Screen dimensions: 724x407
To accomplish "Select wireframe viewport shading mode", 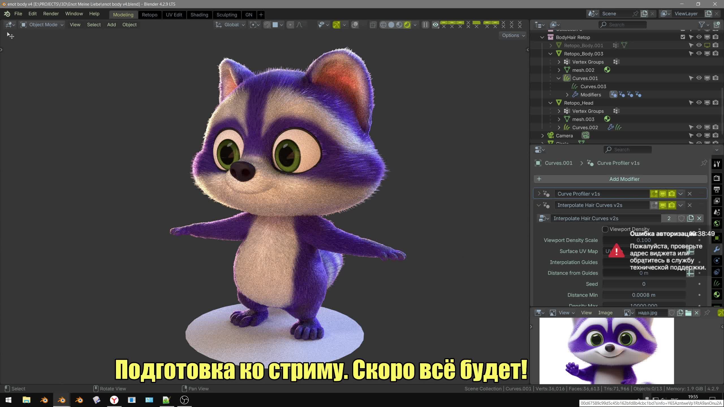I will tap(383, 25).
